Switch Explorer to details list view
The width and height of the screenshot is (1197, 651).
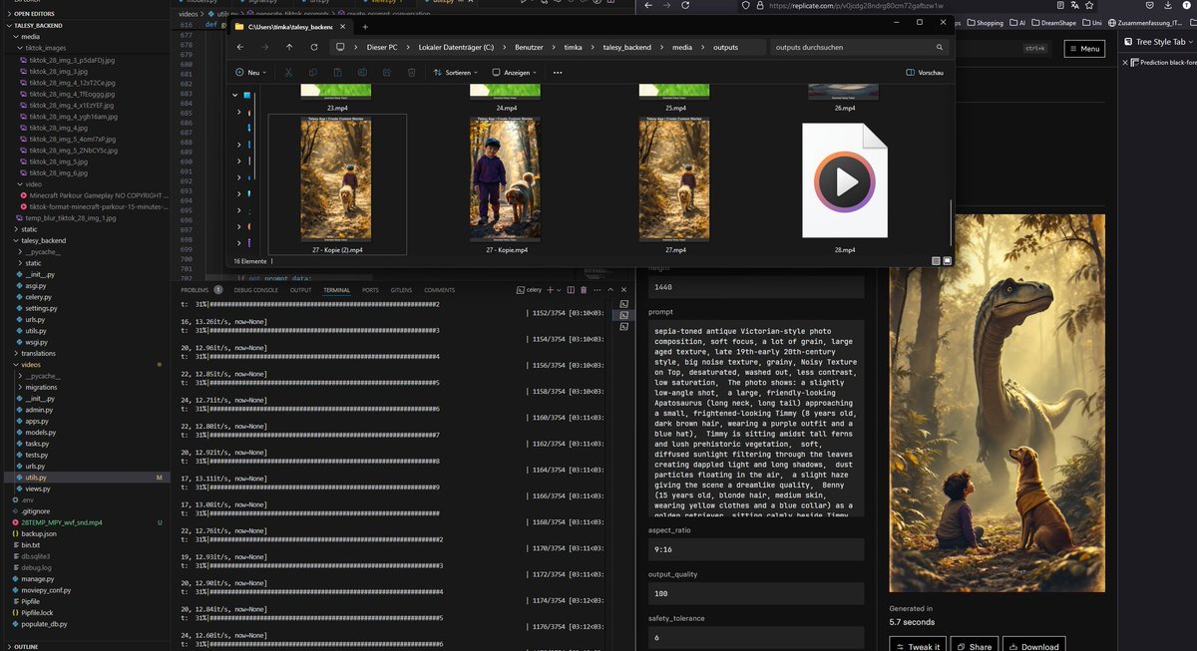pos(936,261)
